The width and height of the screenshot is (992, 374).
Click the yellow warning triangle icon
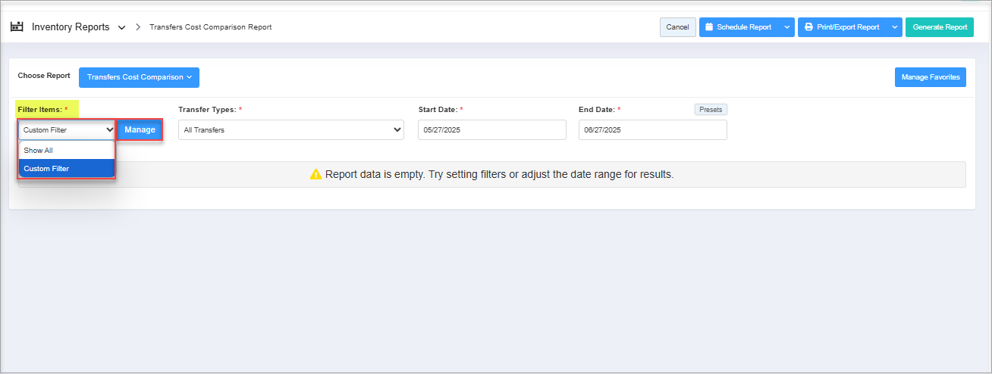316,175
